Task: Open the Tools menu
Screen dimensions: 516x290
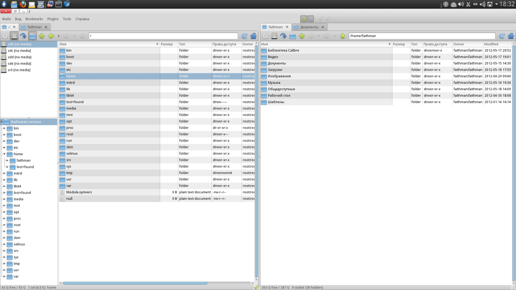Action: (67, 19)
